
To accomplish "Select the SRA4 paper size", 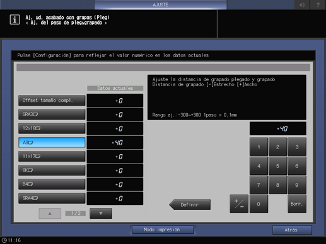I will (x=52, y=198).
